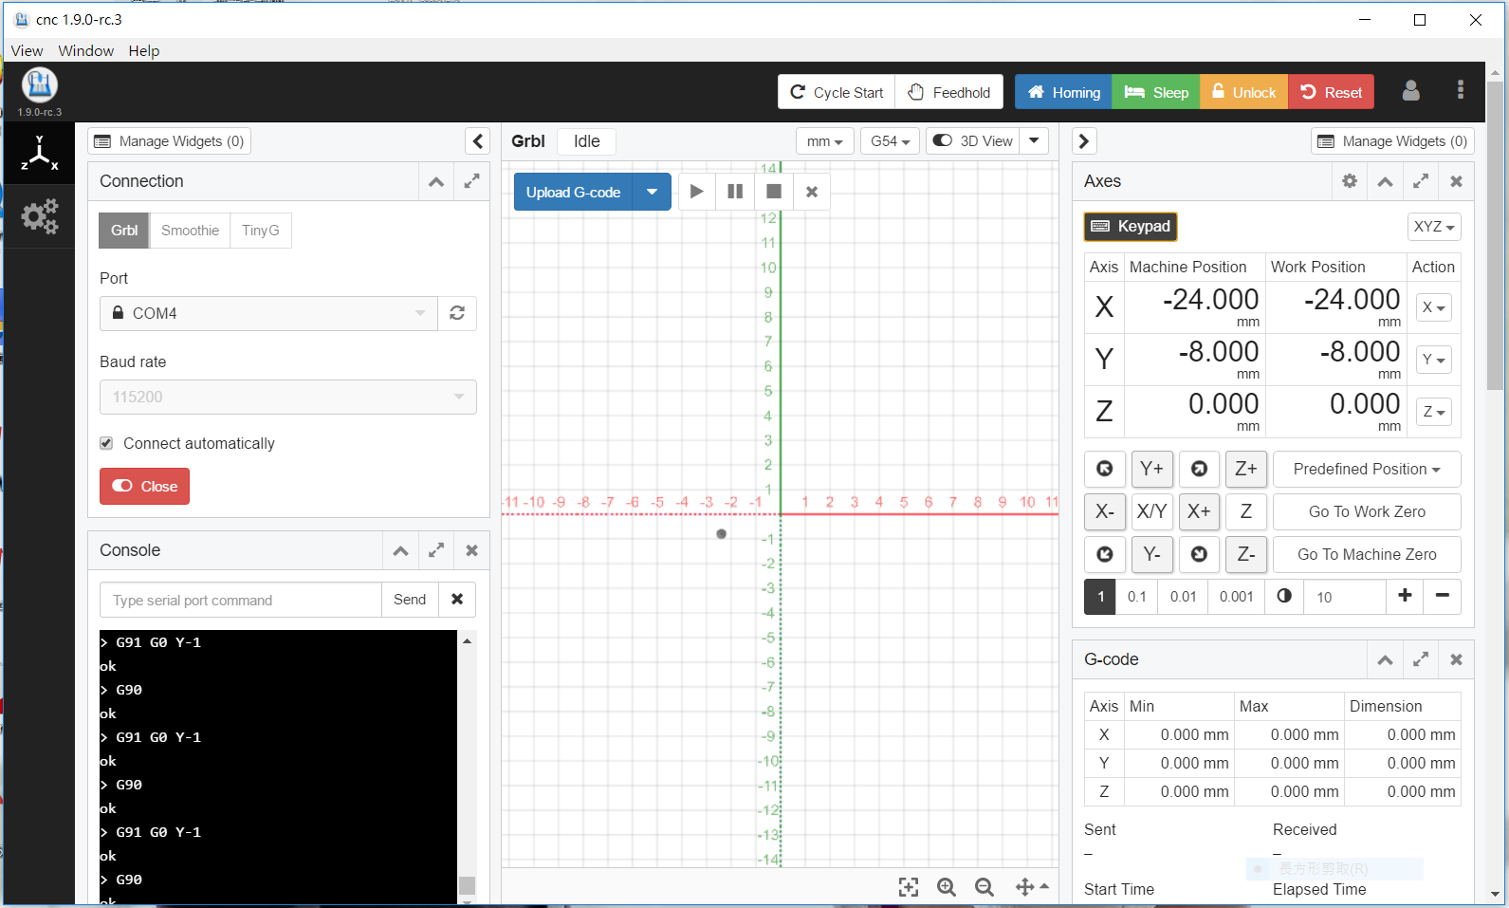Click the zoom in magnifier icon
The height and width of the screenshot is (908, 1509).
(x=946, y=887)
